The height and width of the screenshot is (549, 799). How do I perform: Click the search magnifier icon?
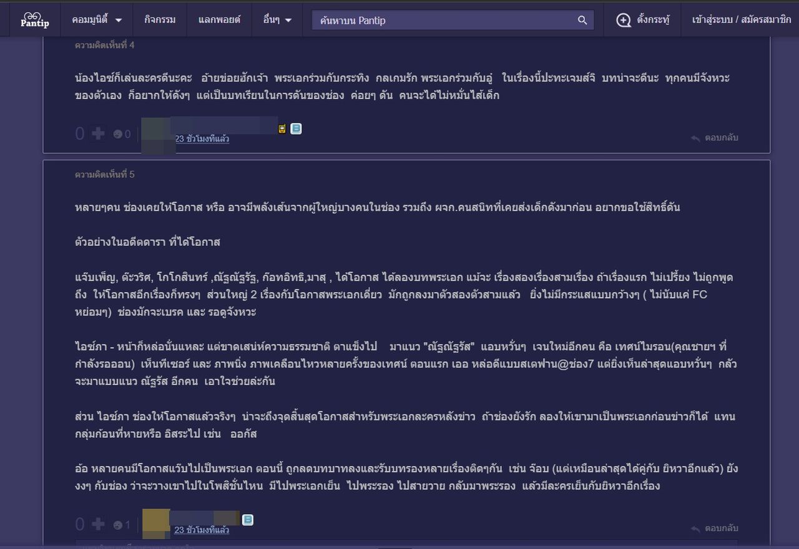click(x=582, y=21)
